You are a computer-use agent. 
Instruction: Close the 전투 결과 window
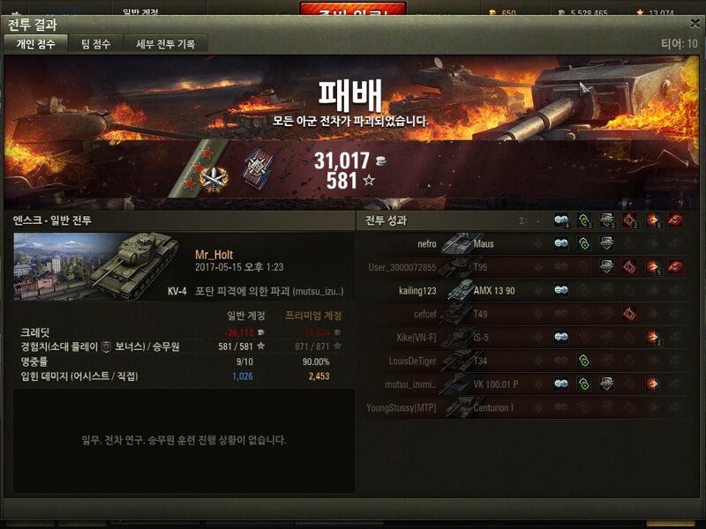[695, 24]
